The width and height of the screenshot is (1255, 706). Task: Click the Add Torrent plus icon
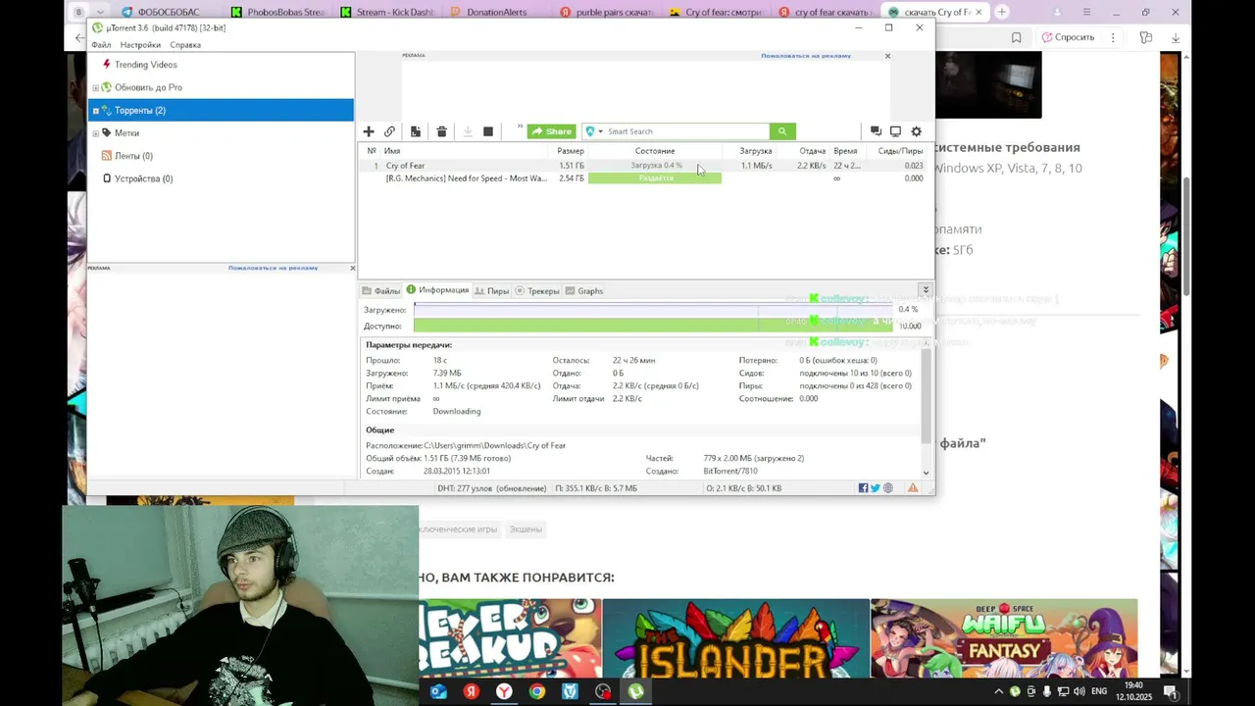click(x=369, y=131)
